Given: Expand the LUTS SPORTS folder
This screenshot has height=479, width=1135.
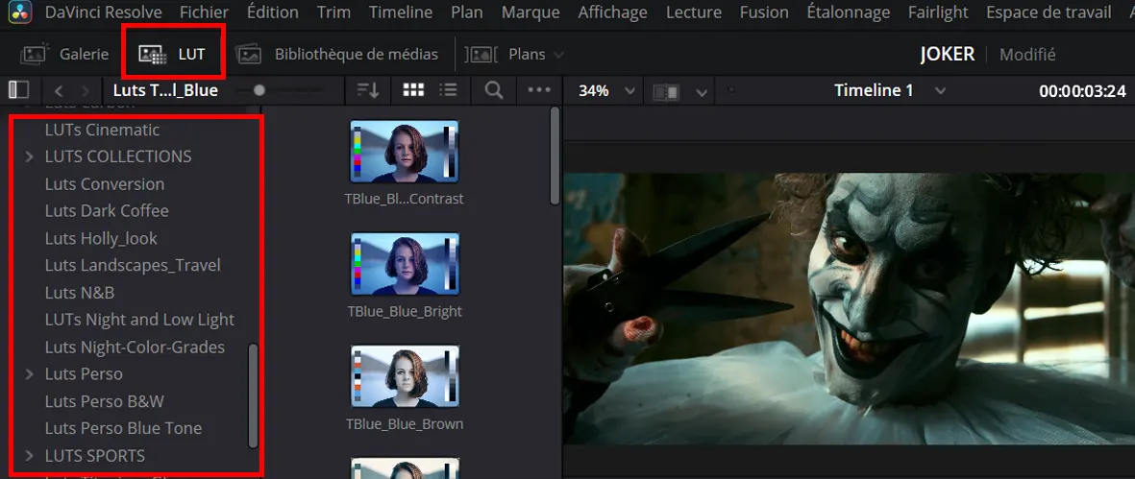Looking at the screenshot, I should click(x=30, y=456).
